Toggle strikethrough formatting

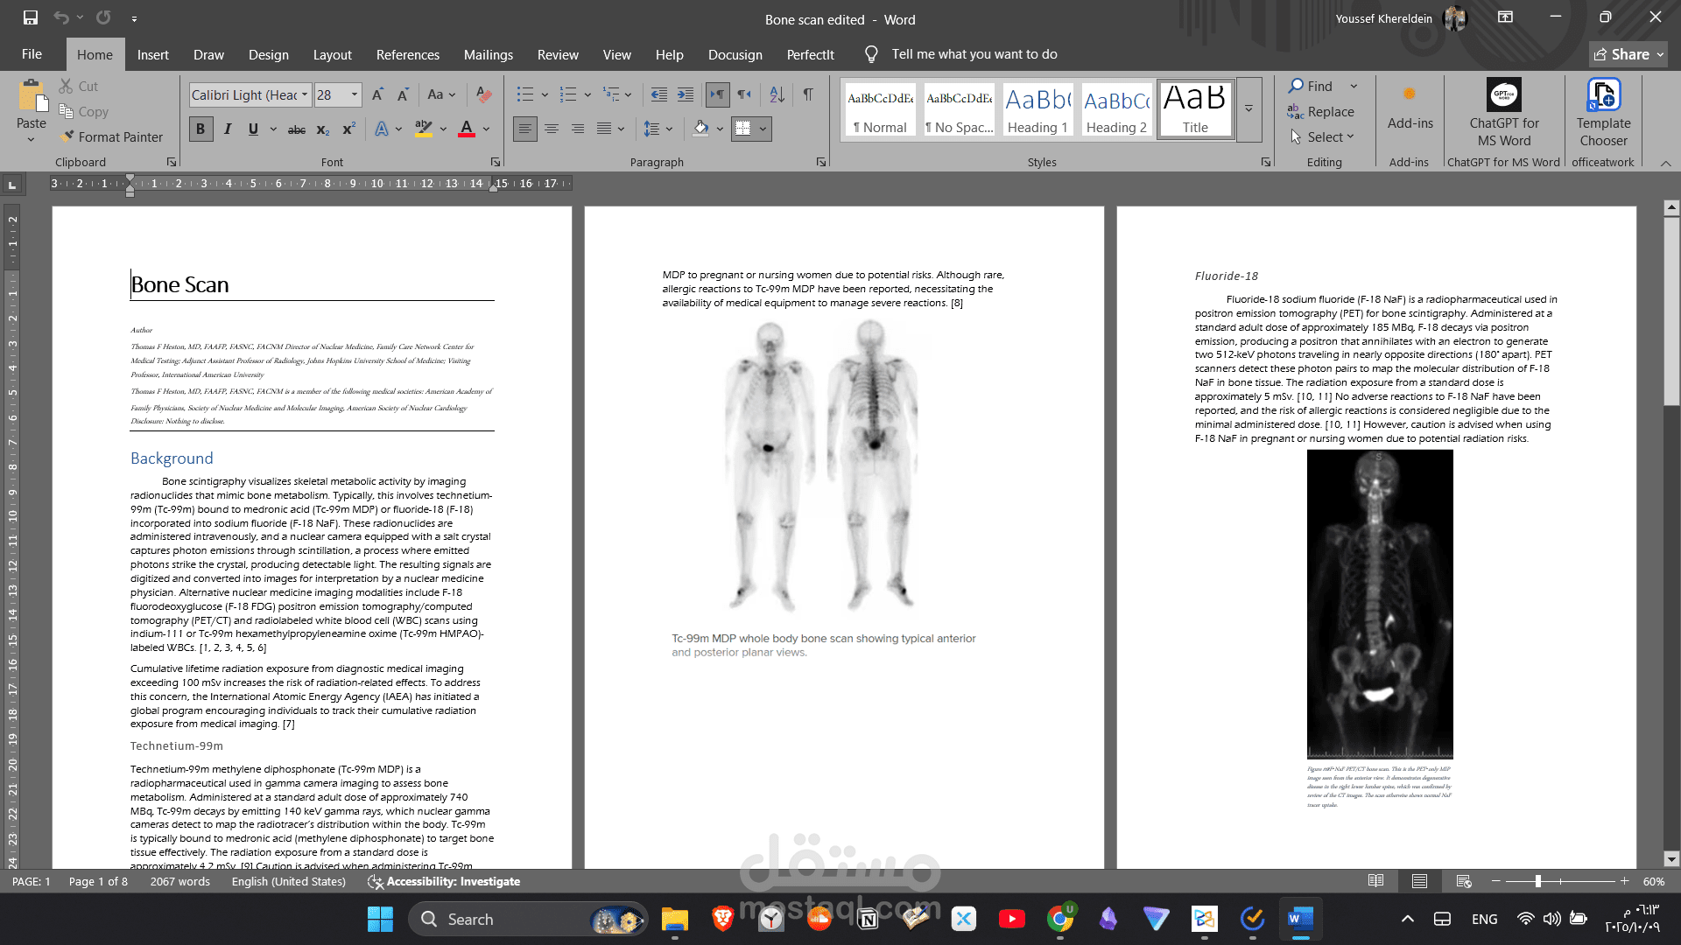(297, 129)
